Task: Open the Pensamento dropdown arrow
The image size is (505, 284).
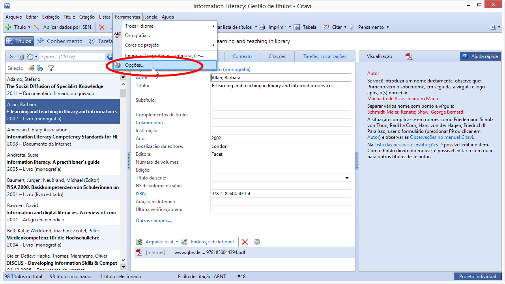Action: coord(387,27)
